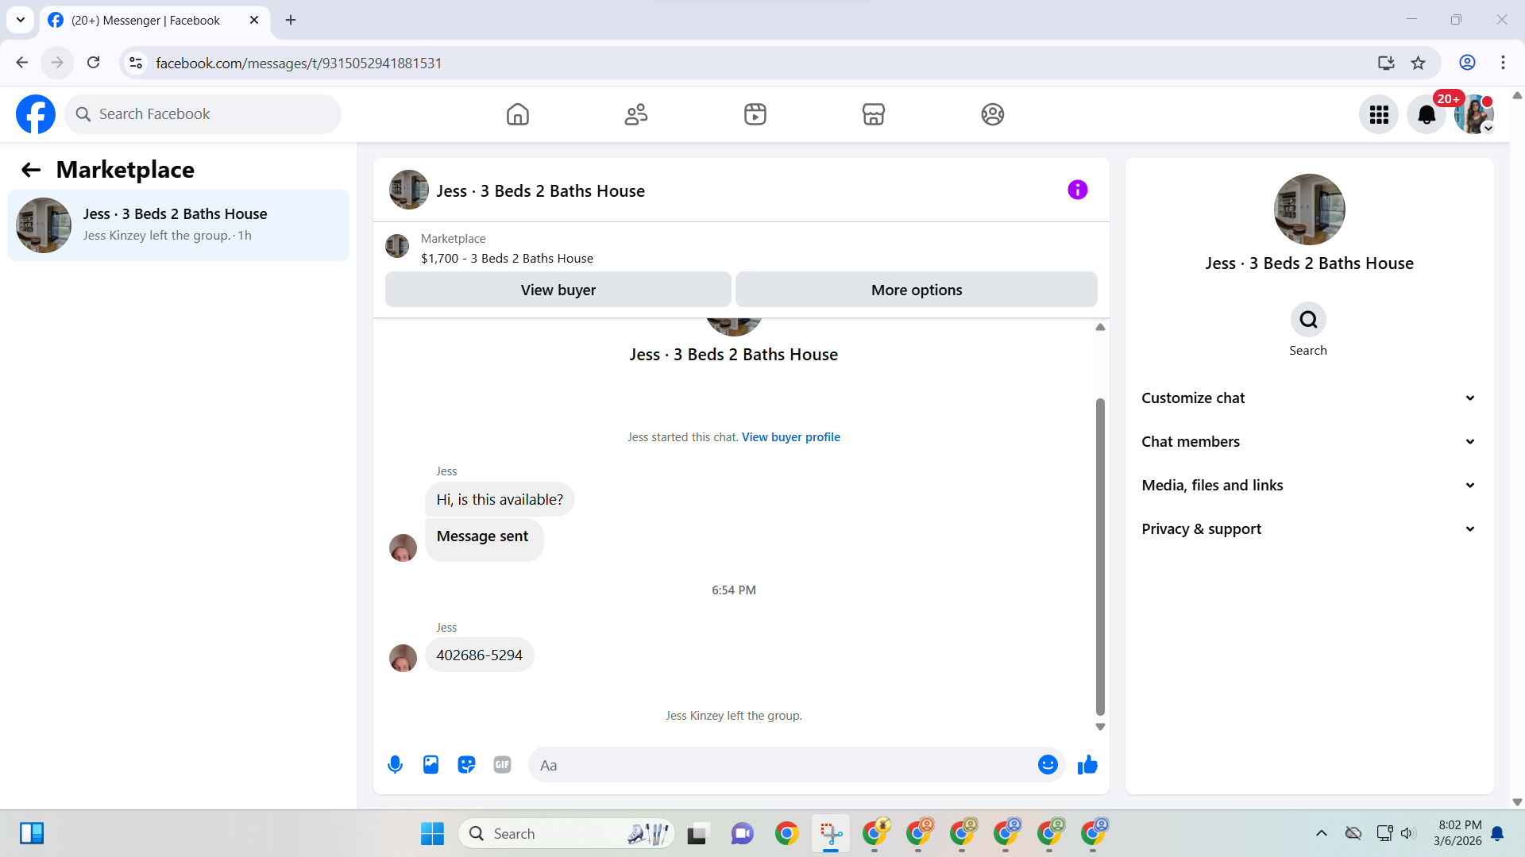This screenshot has height=857, width=1525.
Task: Click the voice clip microphone icon
Action: (395, 765)
